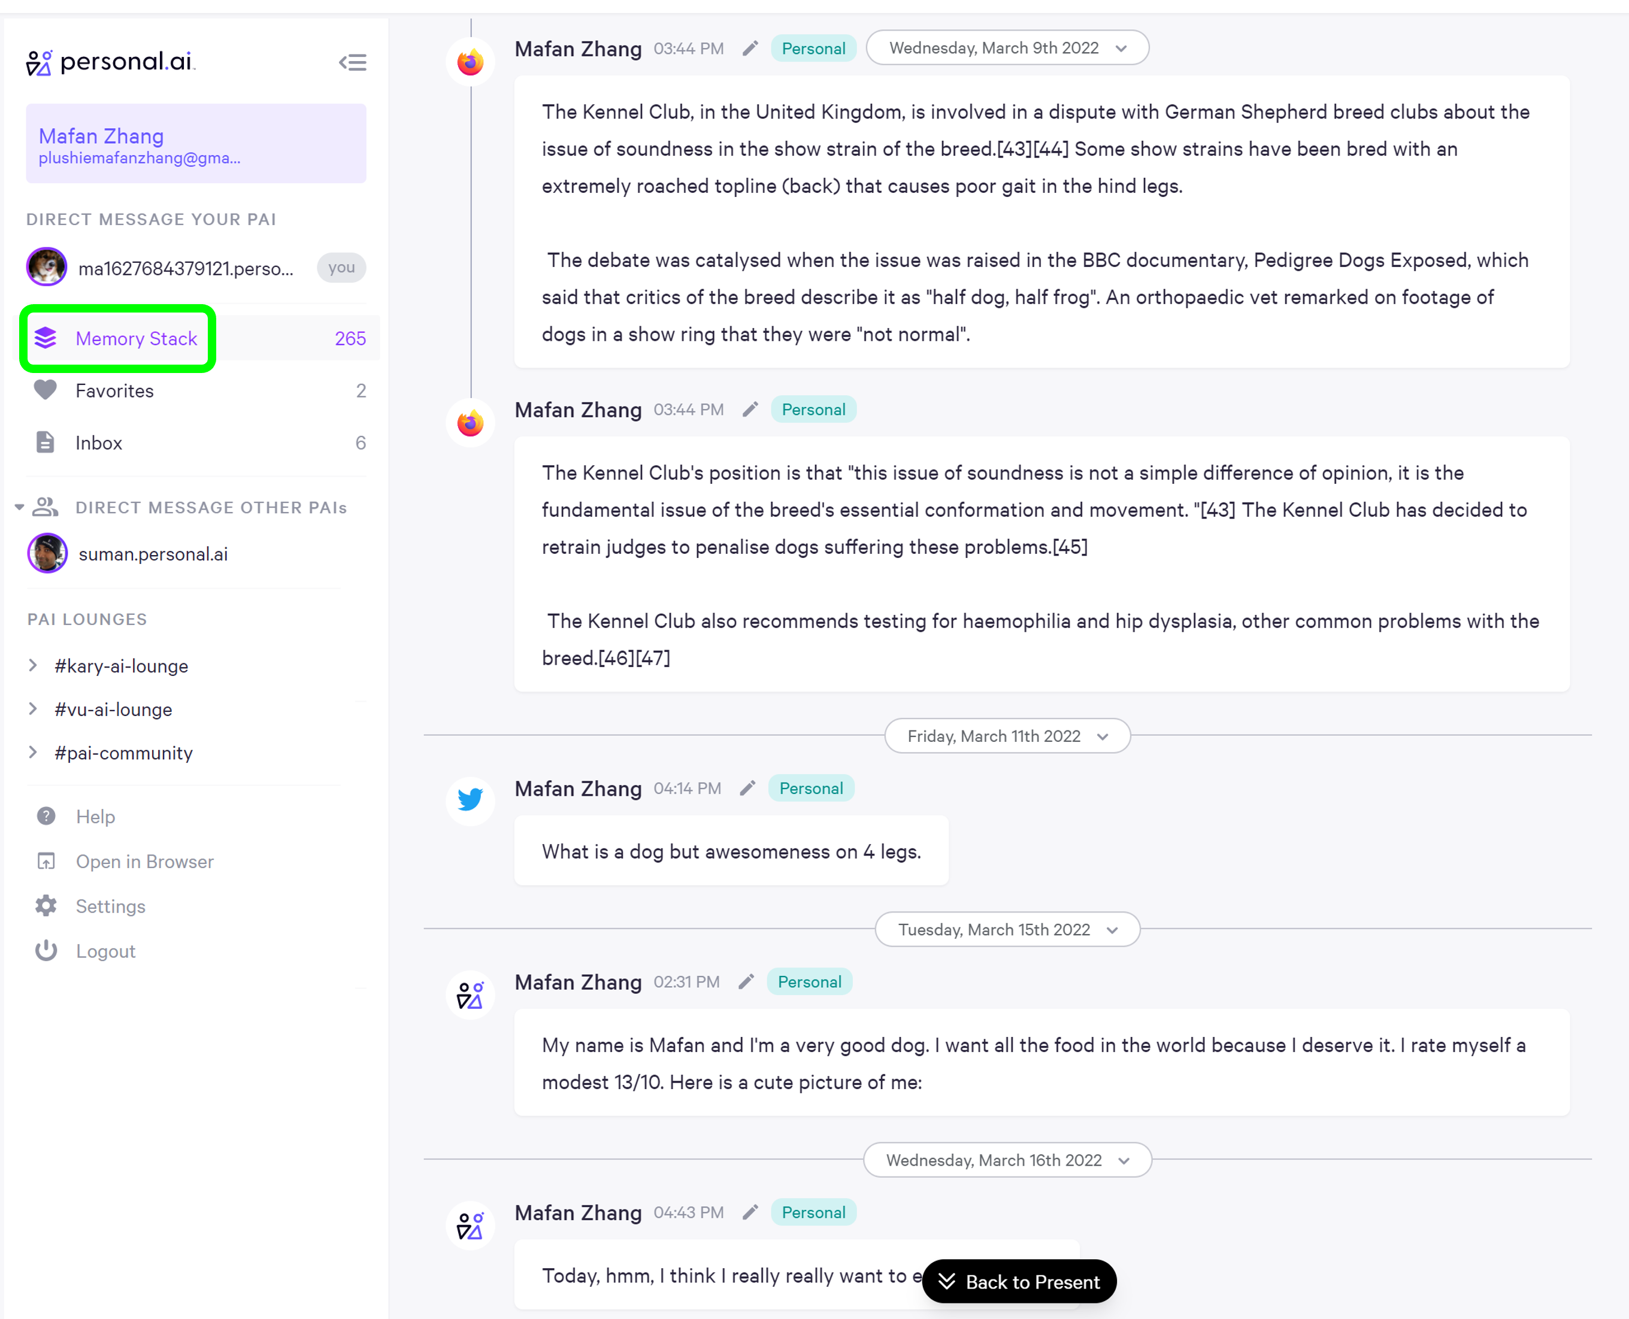Image resolution: width=1629 pixels, height=1319 pixels.
Task: Open Inbox document icon
Action: (x=46, y=442)
